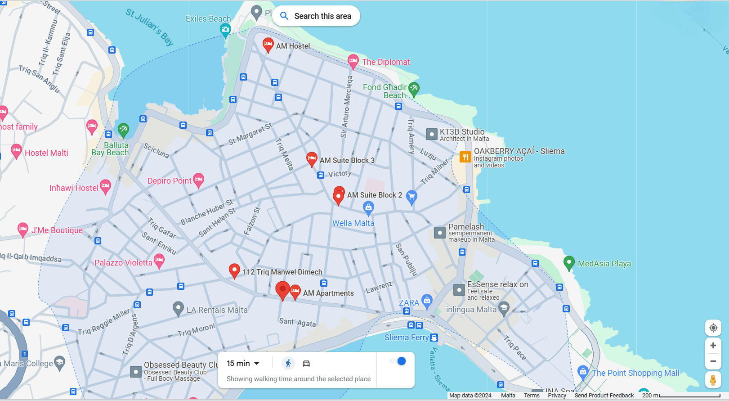The height and width of the screenshot is (401, 729).
Task: Open the Privacy link
Action: 557,396
